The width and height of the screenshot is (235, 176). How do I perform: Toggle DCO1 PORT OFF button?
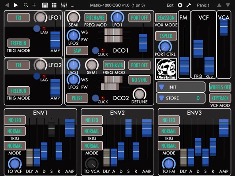(x=139, y=18)
